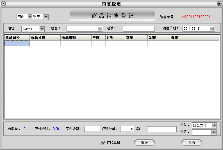Image resolution: width=223 pixels, height=150 pixels.
Task: Click the 单位 column header
Action: [98, 37]
